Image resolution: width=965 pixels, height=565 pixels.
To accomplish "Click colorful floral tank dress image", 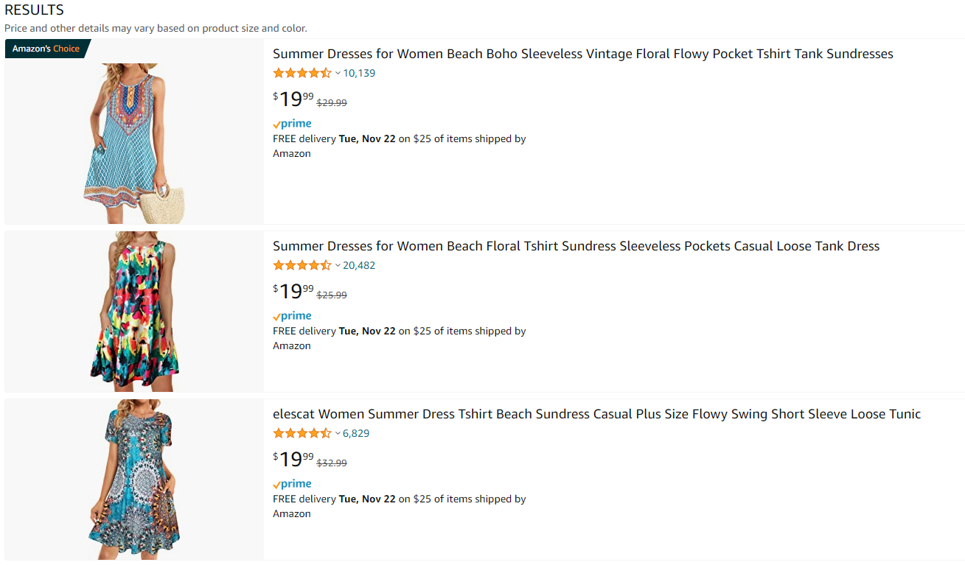I will pos(134,312).
